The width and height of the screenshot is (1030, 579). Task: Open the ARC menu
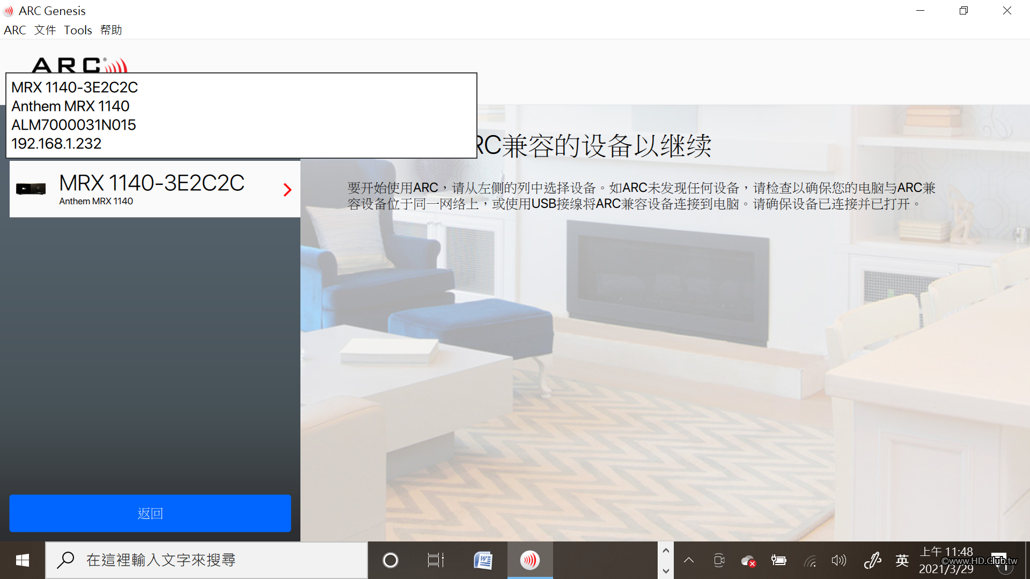pos(14,30)
